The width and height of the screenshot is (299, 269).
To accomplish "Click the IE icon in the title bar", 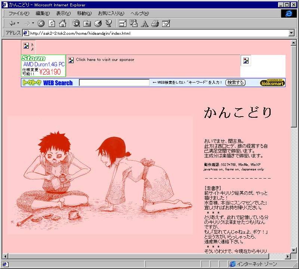I will click(5, 5).
